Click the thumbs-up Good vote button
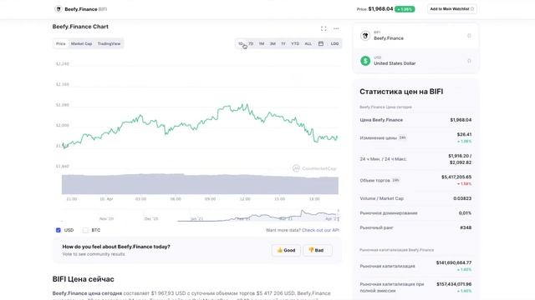Image resolution: width=535 pixels, height=300 pixels. pos(286,250)
